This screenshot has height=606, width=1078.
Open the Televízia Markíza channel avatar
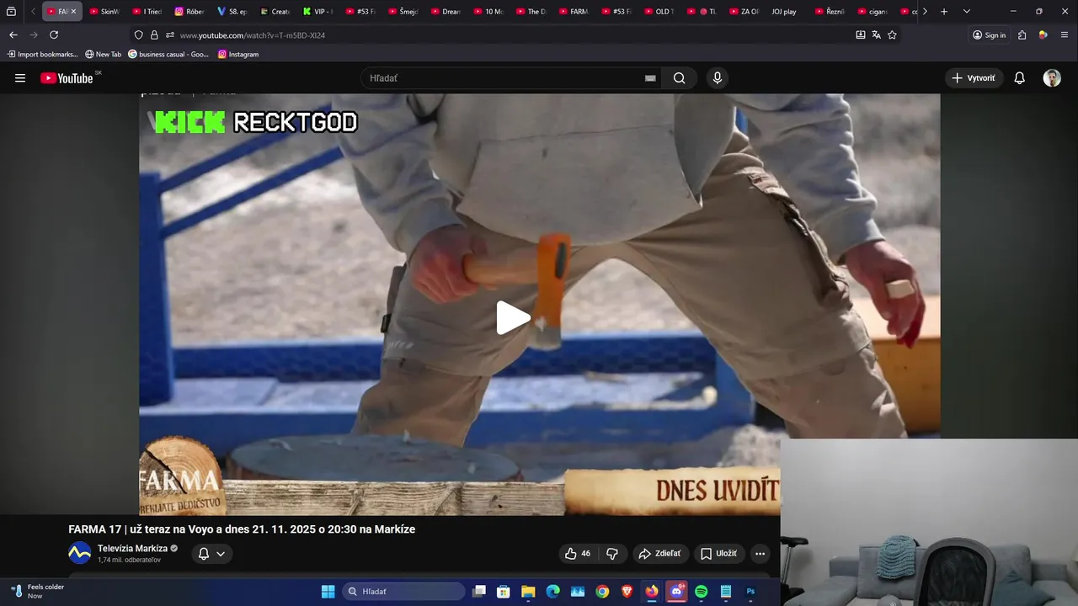tap(79, 554)
